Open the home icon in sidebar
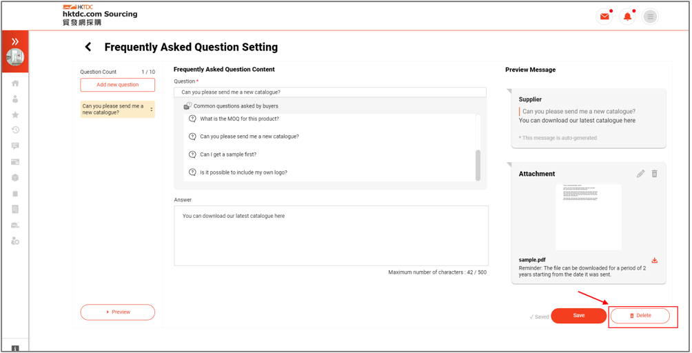 (x=15, y=83)
